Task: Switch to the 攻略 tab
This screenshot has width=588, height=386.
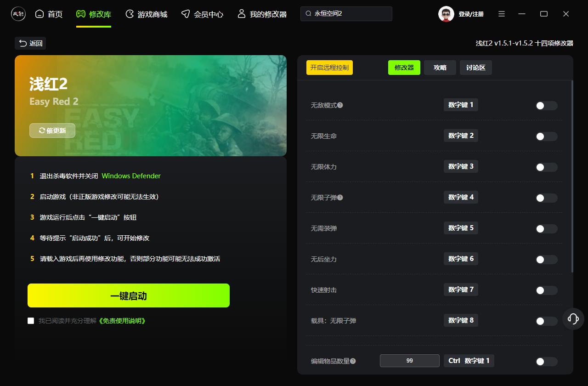Action: (x=440, y=68)
